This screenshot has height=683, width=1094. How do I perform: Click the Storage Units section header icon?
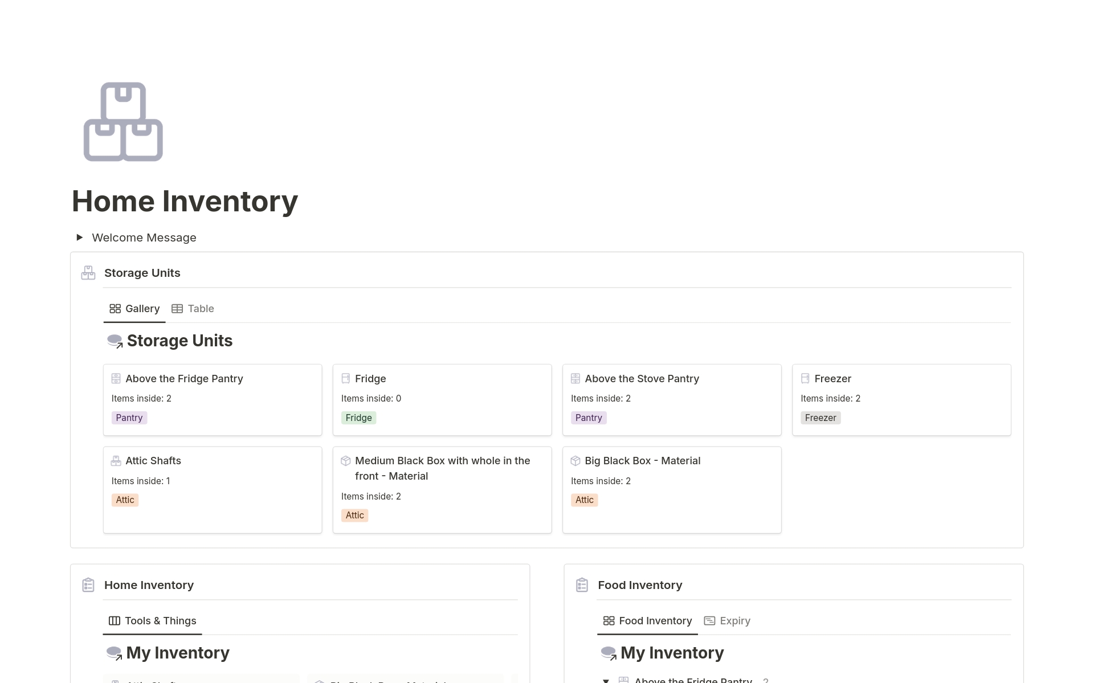click(x=88, y=273)
